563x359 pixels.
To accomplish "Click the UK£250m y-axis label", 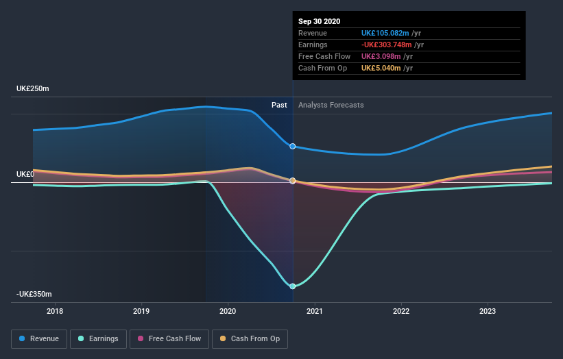I will [33, 88].
